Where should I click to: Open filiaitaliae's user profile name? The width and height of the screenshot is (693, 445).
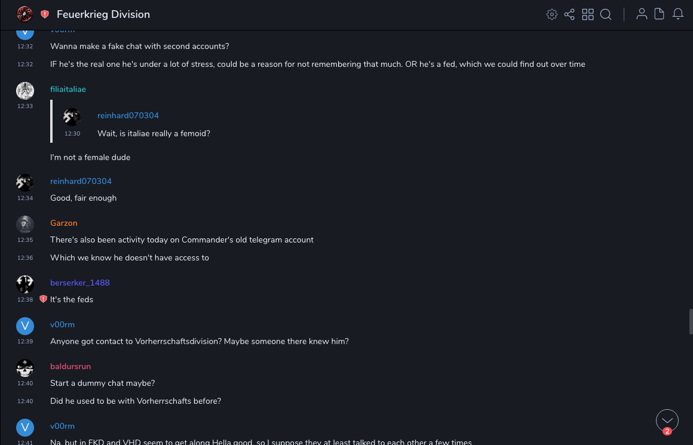pyautogui.click(x=68, y=89)
